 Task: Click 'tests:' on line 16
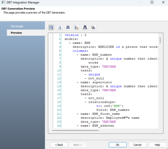(86, 94)
